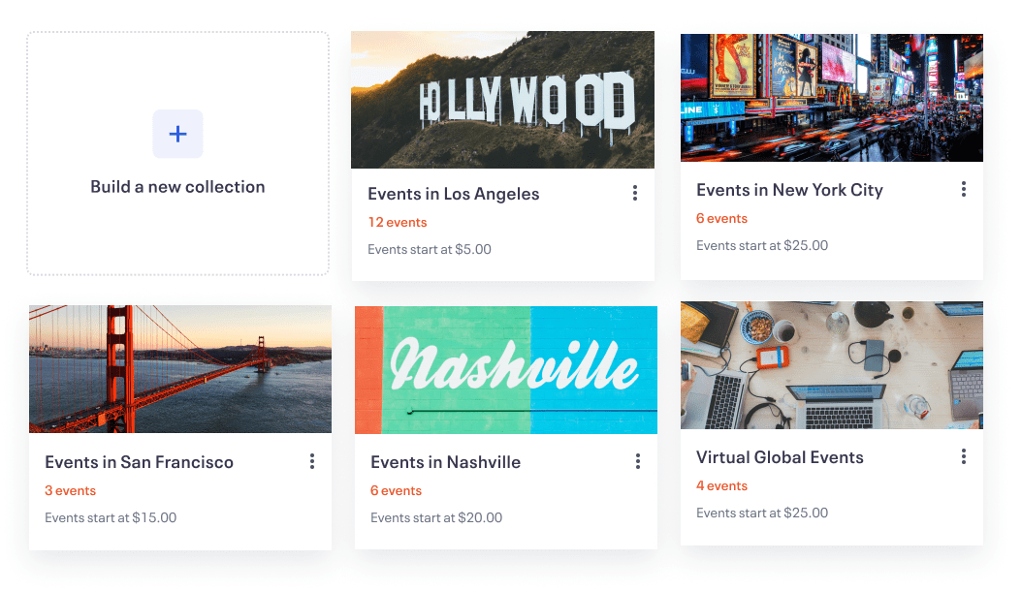Click 4 events under Virtual Global Events
Image resolution: width=1022 pixels, height=591 pixels.
(721, 486)
